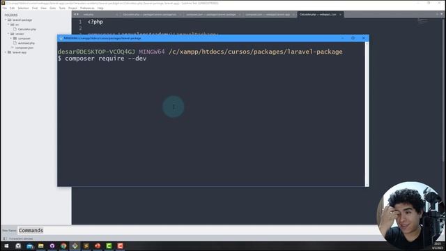Open the Project menu
The height and width of the screenshot is (251, 446).
pyautogui.click(x=72, y=8)
